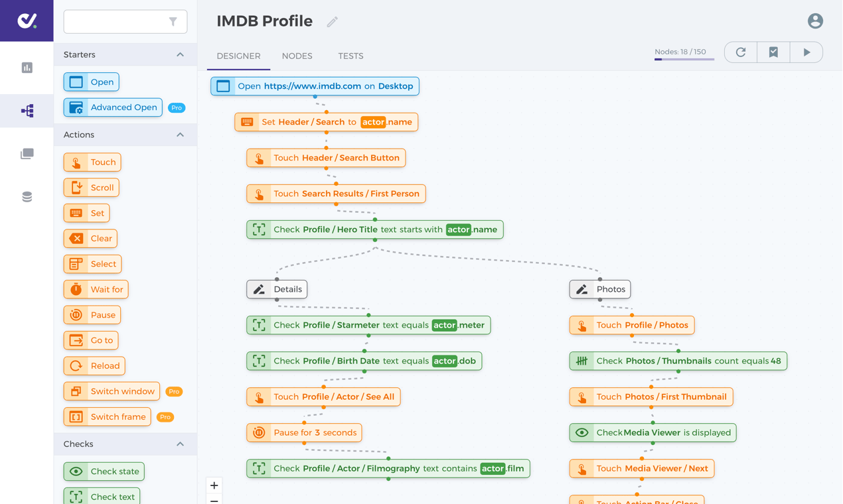Pick the Check text block
The height and width of the screenshot is (504, 843).
pos(102,496)
